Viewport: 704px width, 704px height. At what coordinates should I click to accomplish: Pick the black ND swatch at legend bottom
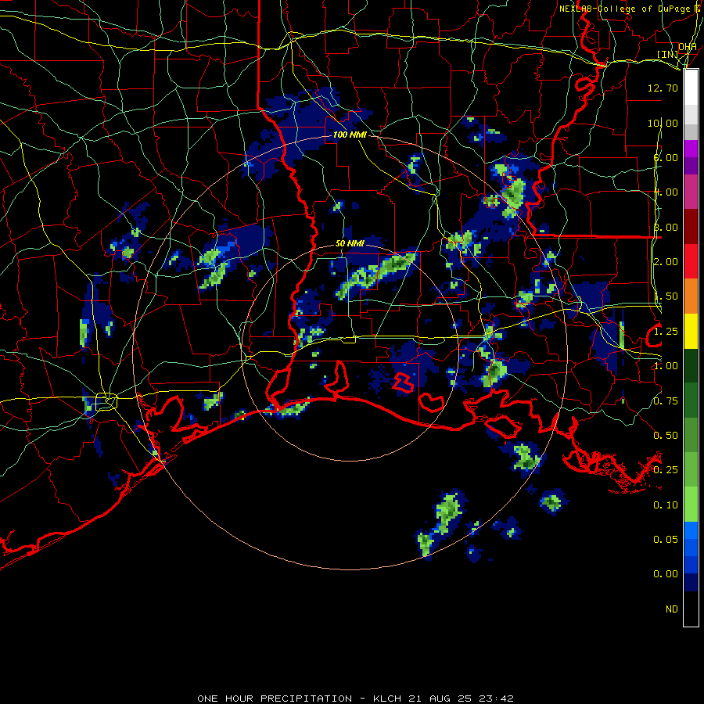tap(691, 609)
